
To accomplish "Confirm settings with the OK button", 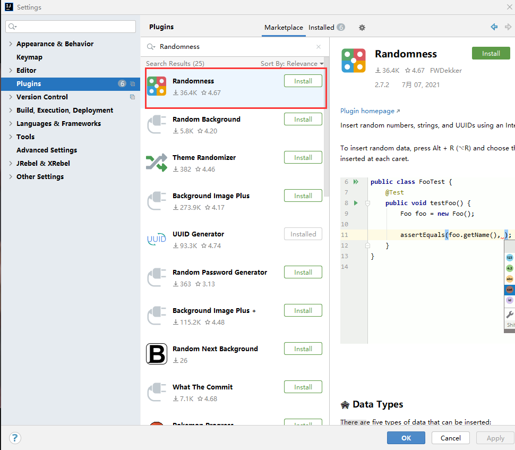I will coord(406,438).
